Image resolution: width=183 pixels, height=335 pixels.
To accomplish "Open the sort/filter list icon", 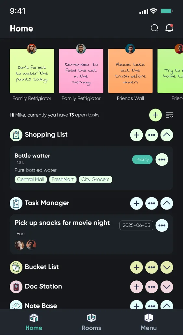I will coord(170,115).
